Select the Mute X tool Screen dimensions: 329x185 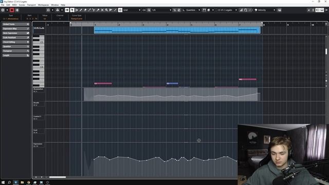click(x=102, y=10)
